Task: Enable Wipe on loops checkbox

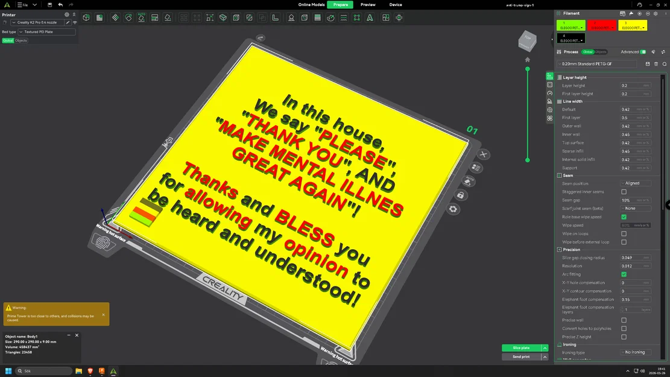Action: [624, 234]
